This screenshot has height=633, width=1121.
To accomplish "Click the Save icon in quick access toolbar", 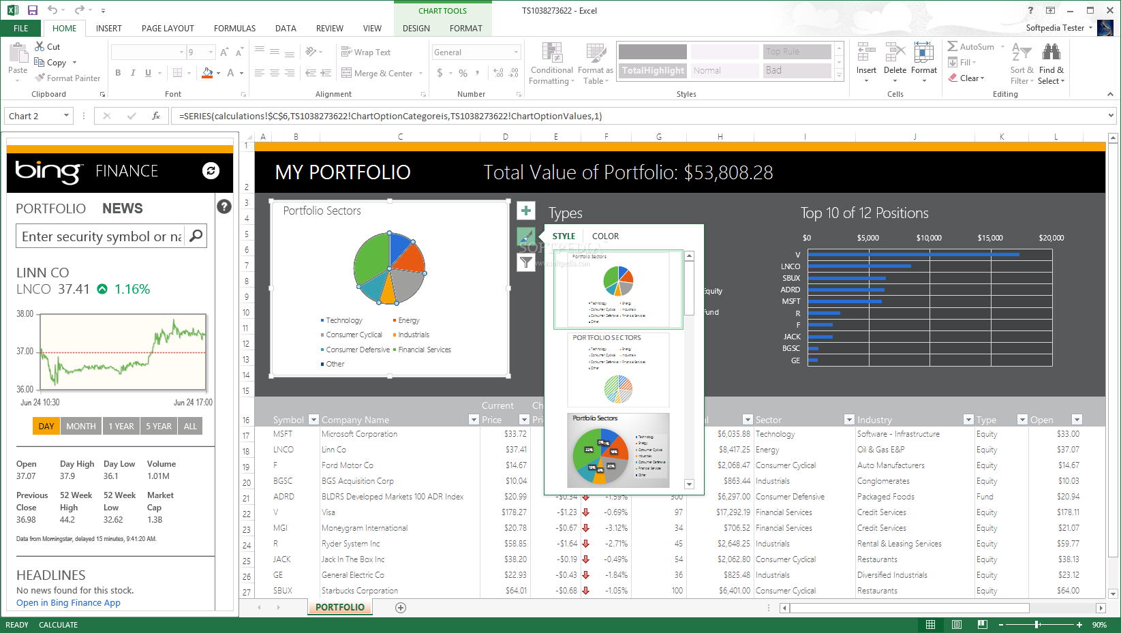I will tap(32, 10).
